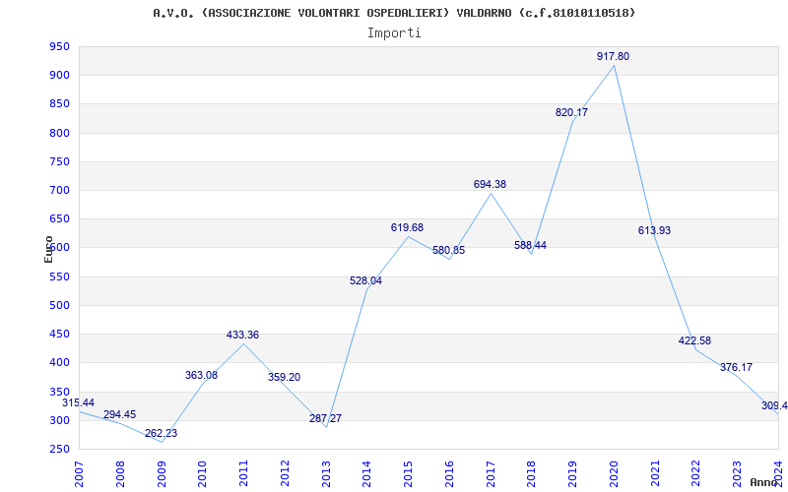Viewport: 788px width, 492px height.
Task: Click x-axis year 2015
Action: (408, 473)
